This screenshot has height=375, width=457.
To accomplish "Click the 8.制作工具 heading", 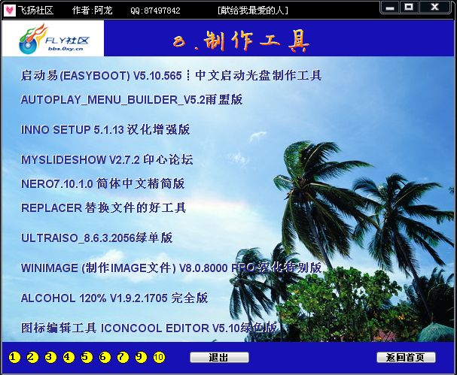I will point(241,41).
